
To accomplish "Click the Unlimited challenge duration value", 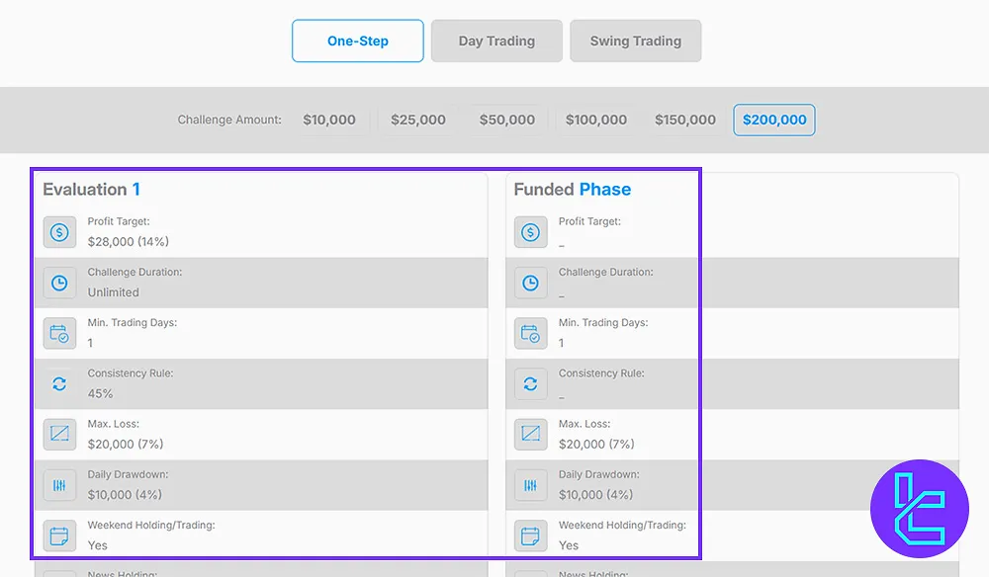I will point(114,292).
